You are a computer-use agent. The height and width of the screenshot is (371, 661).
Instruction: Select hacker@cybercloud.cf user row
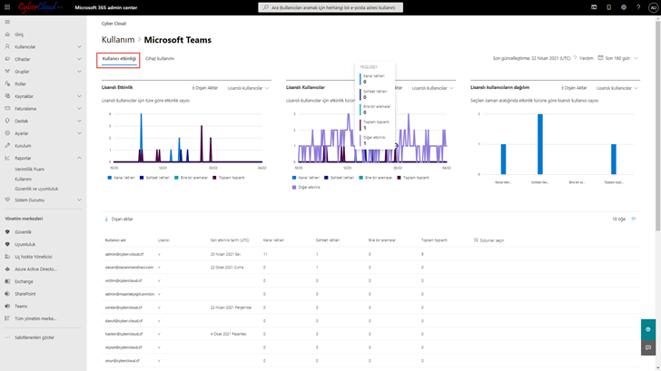(371, 334)
